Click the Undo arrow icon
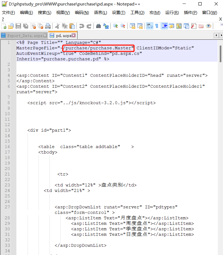 coord(81,26)
